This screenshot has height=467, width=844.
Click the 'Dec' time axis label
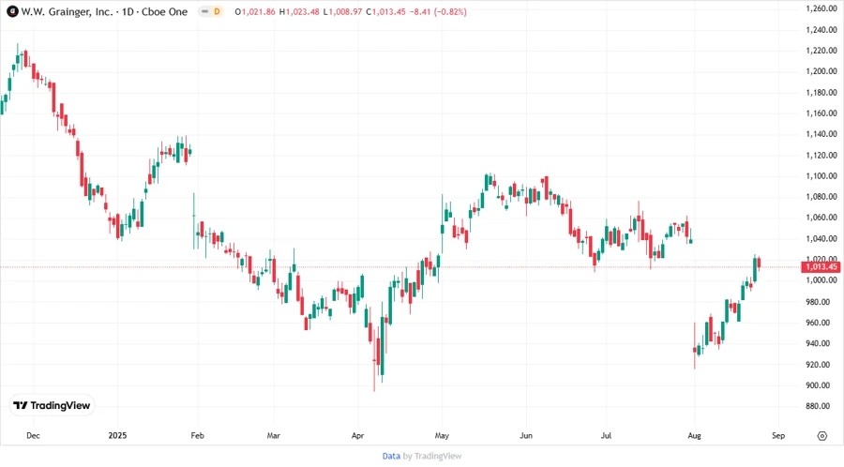point(33,435)
